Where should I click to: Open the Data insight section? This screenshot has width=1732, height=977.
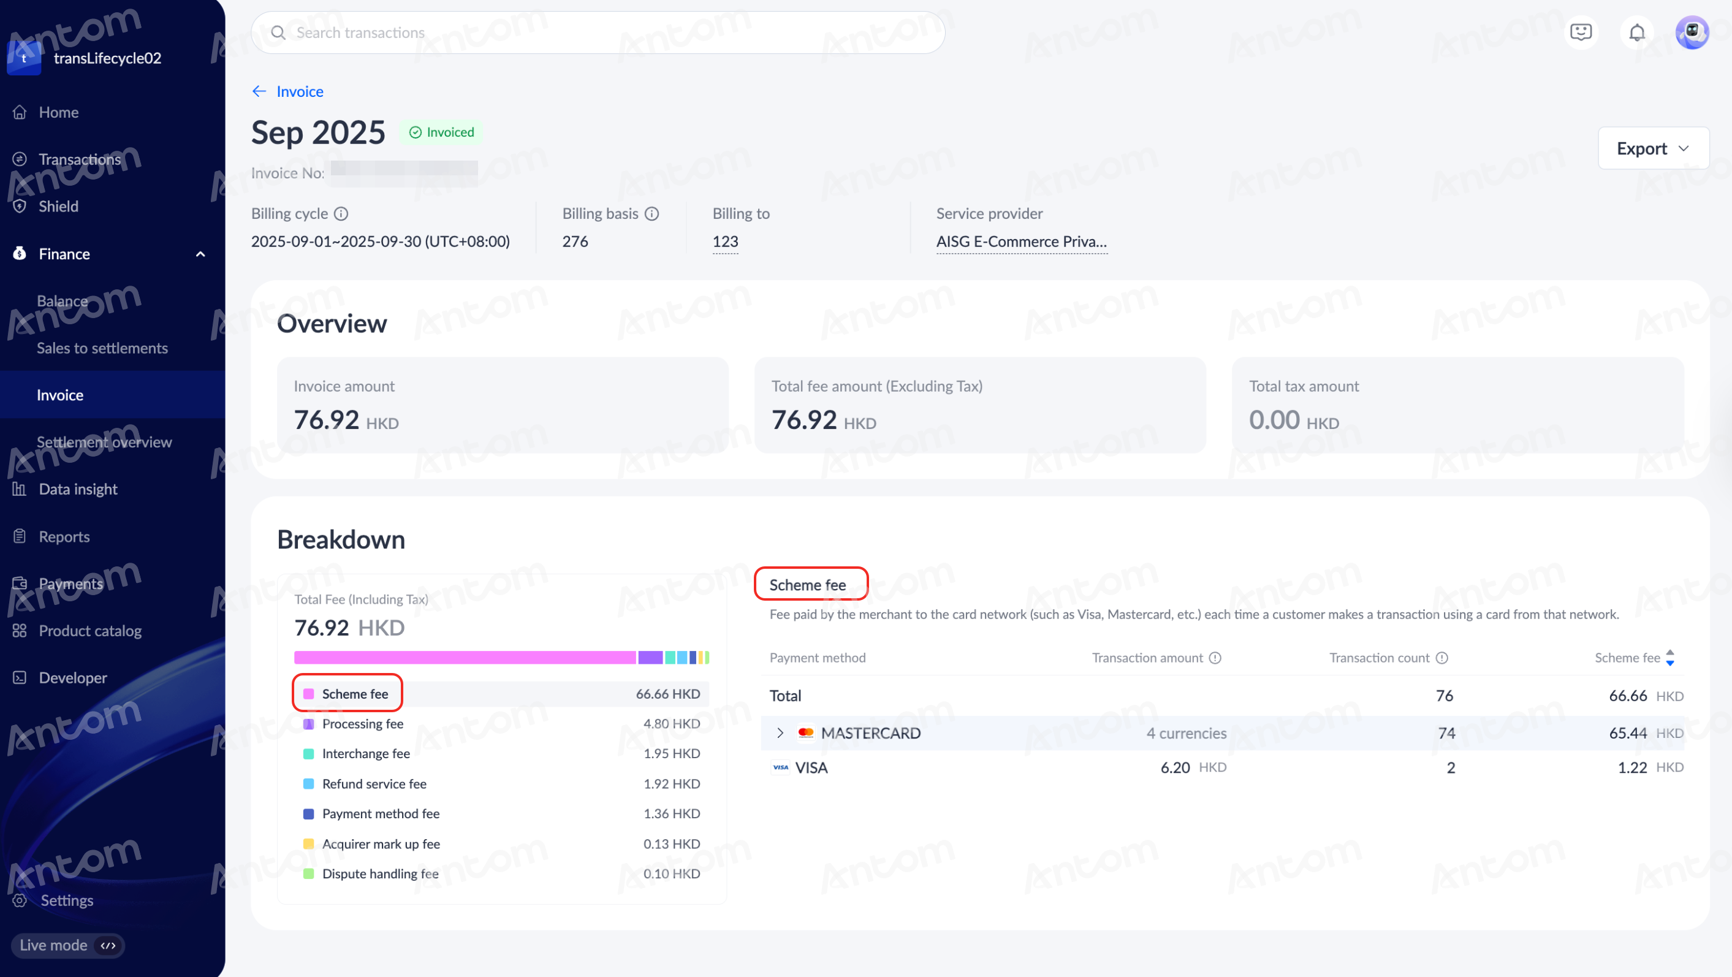tap(78, 490)
